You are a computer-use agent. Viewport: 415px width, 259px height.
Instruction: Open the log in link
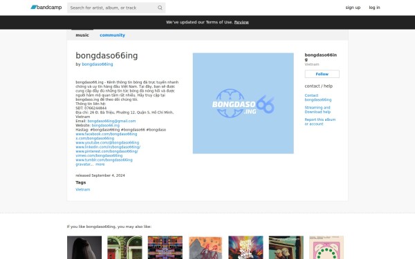click(374, 8)
